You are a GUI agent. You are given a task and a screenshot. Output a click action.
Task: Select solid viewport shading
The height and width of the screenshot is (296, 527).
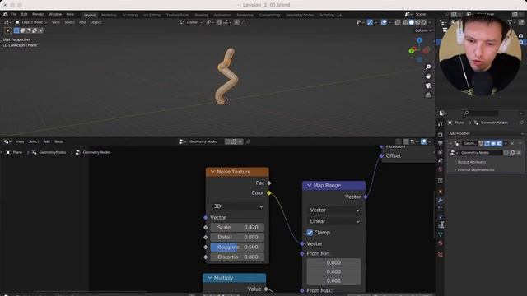coord(412,22)
